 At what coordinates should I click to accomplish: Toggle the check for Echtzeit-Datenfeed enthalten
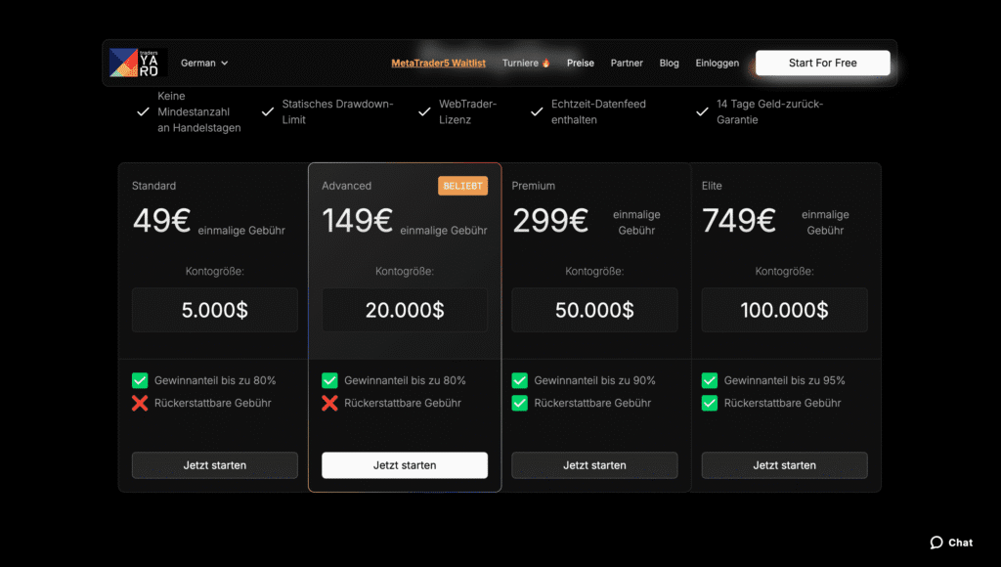[536, 110]
